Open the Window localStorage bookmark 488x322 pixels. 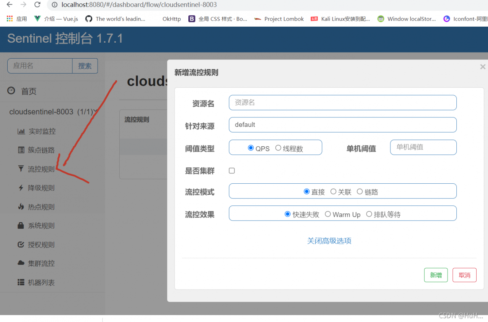click(x=406, y=19)
